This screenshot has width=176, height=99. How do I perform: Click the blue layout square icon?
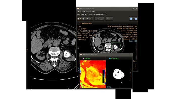(131, 19)
